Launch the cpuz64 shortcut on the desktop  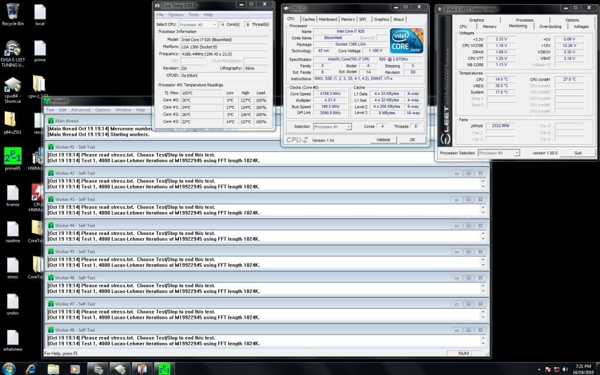(13, 90)
